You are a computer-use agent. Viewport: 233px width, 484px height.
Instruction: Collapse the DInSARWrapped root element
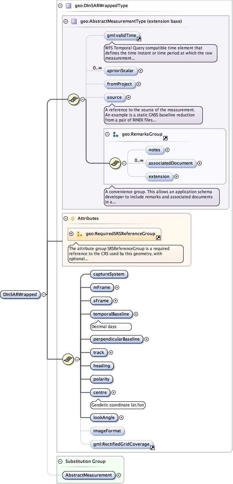(x=44, y=294)
